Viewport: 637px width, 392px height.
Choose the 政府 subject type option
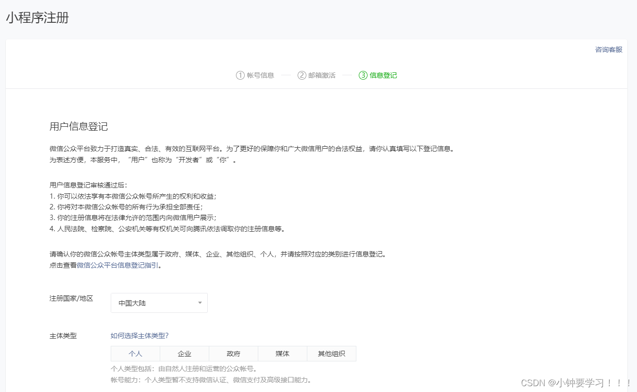pos(234,354)
